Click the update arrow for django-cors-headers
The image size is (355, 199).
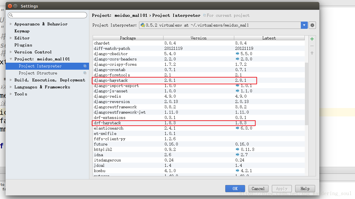click(238, 59)
